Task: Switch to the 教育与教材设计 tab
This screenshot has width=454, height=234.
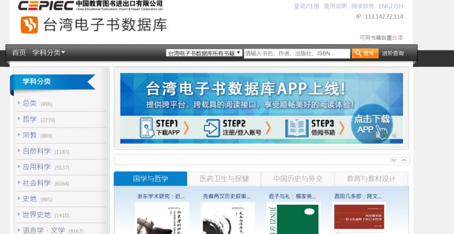Action: [371, 179]
